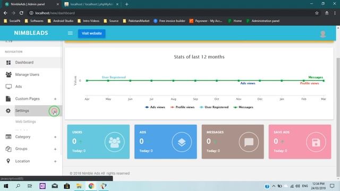
Task: Click the Location pin icon
Action: click(x=8, y=161)
